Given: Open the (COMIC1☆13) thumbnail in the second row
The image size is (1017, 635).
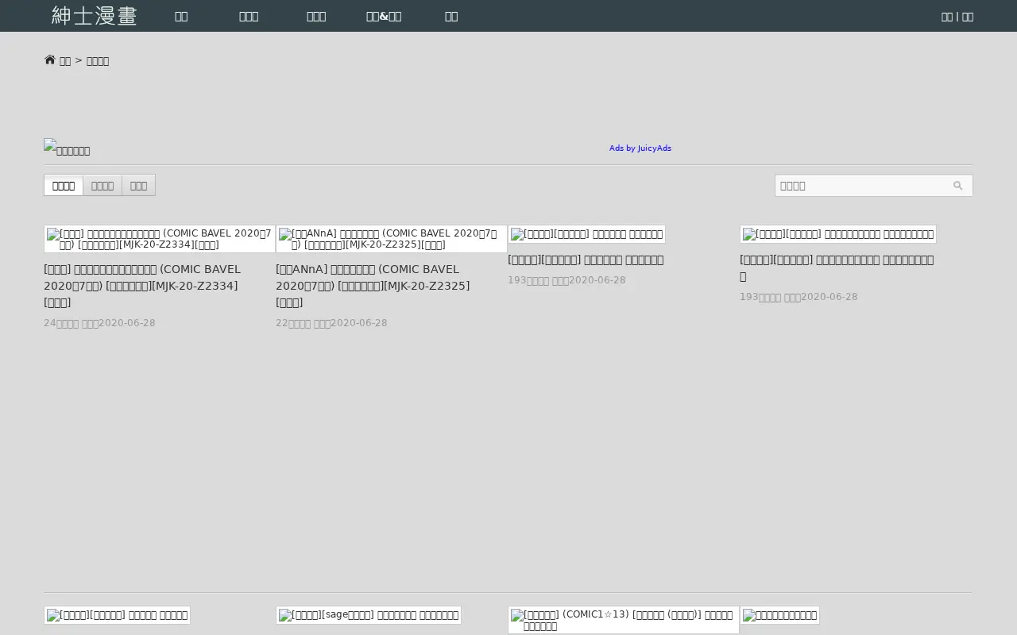Looking at the screenshot, I should (x=624, y=620).
